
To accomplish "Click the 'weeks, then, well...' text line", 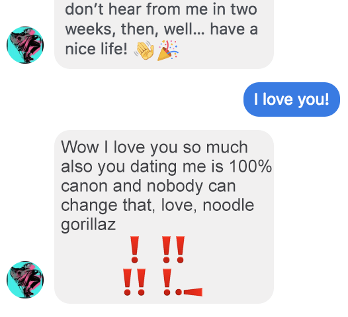I will click(x=161, y=29).
